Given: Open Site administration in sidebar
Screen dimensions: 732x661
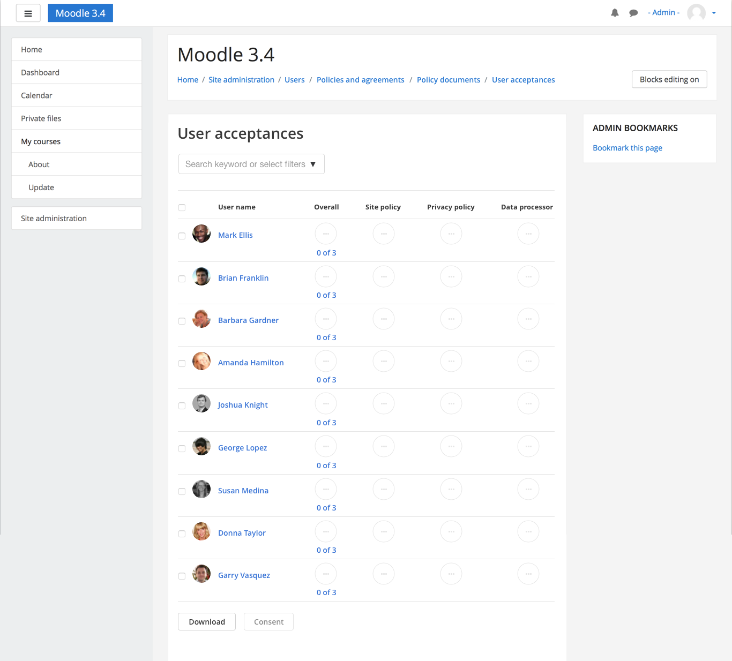Looking at the screenshot, I should (77, 219).
